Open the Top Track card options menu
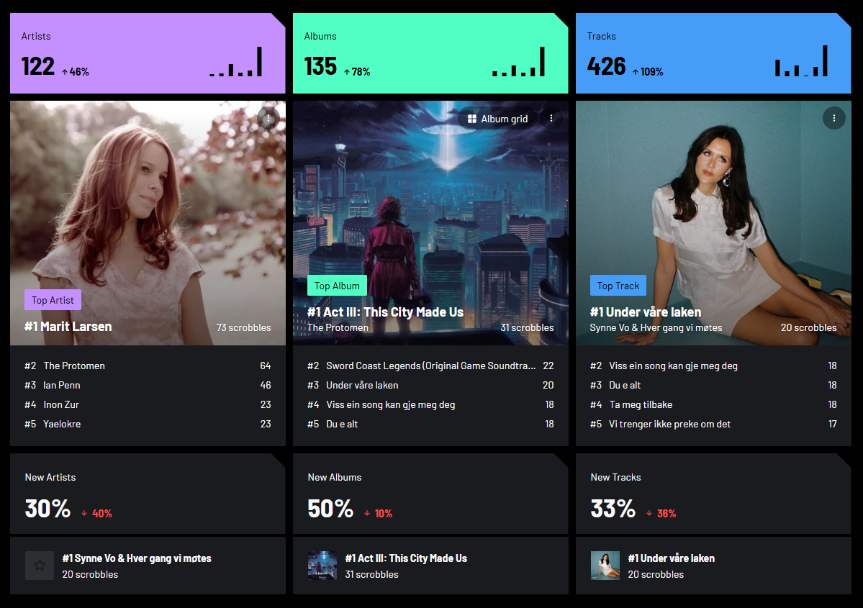The height and width of the screenshot is (608, 863). pos(833,118)
